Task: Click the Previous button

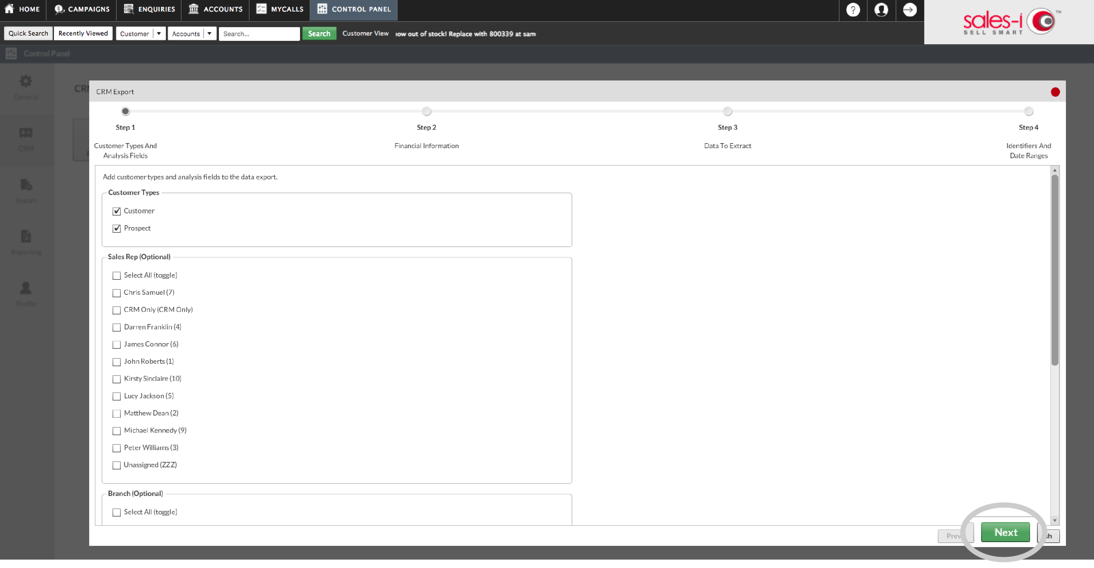Action: pos(956,536)
